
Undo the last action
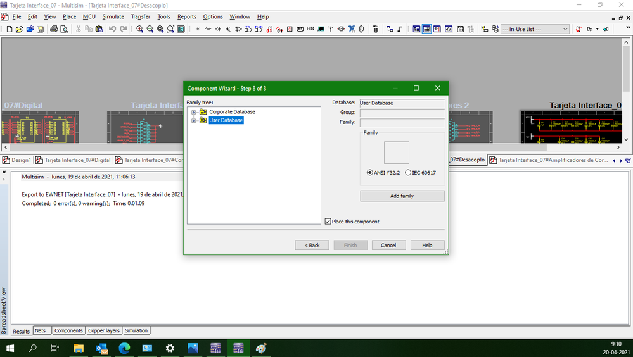click(x=113, y=29)
